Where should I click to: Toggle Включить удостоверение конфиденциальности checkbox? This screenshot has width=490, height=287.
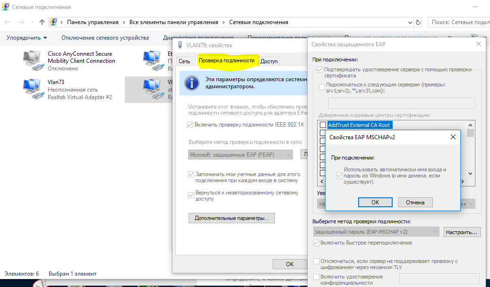[x=316, y=277]
